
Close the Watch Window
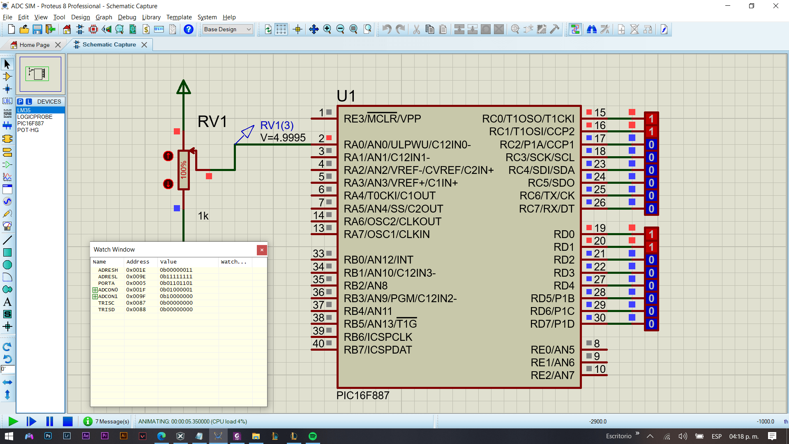[x=262, y=250]
